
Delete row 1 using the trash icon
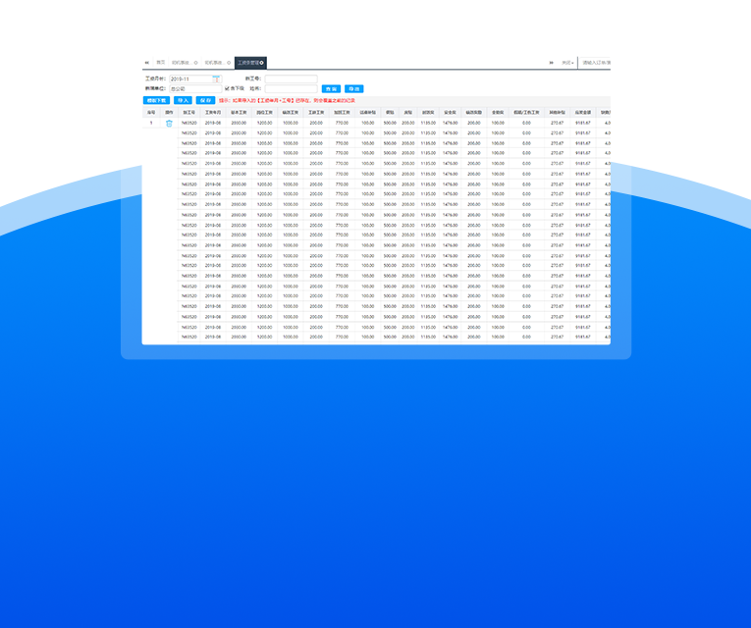[169, 123]
